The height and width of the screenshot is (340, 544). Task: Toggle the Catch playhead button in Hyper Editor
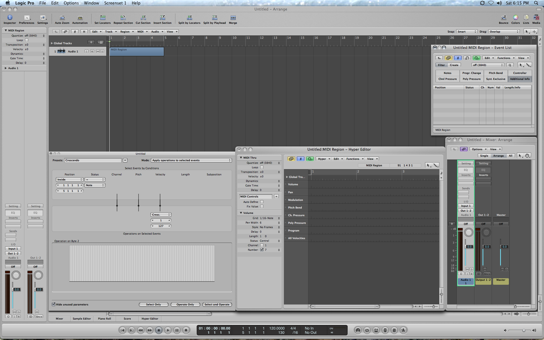301,159
